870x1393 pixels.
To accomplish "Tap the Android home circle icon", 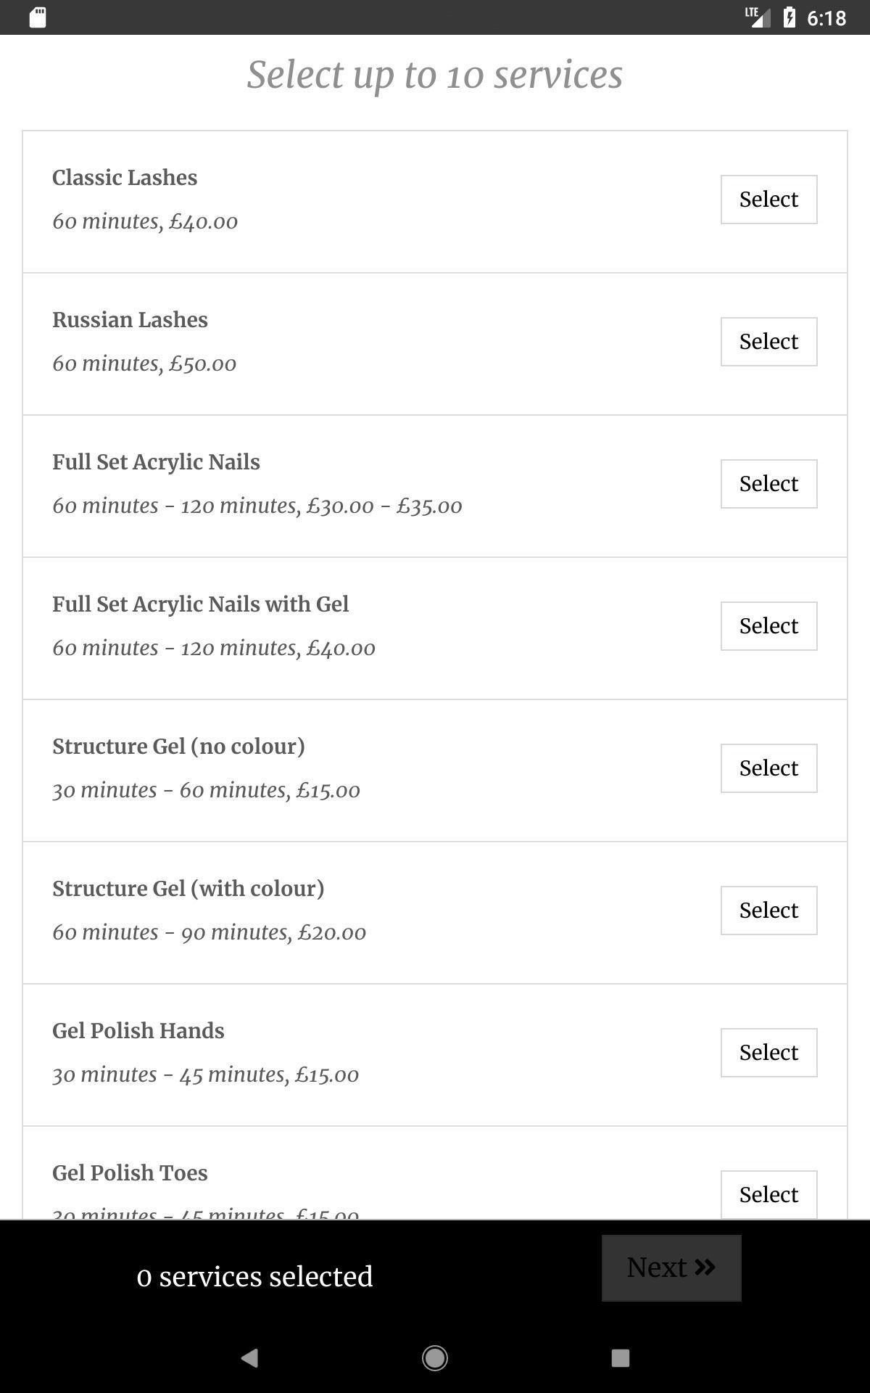I will pos(435,1357).
